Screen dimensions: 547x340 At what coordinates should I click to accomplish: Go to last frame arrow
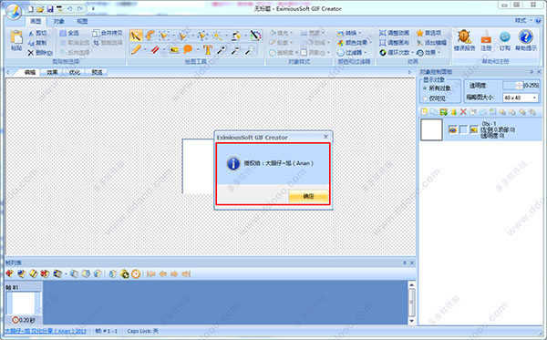point(186,273)
